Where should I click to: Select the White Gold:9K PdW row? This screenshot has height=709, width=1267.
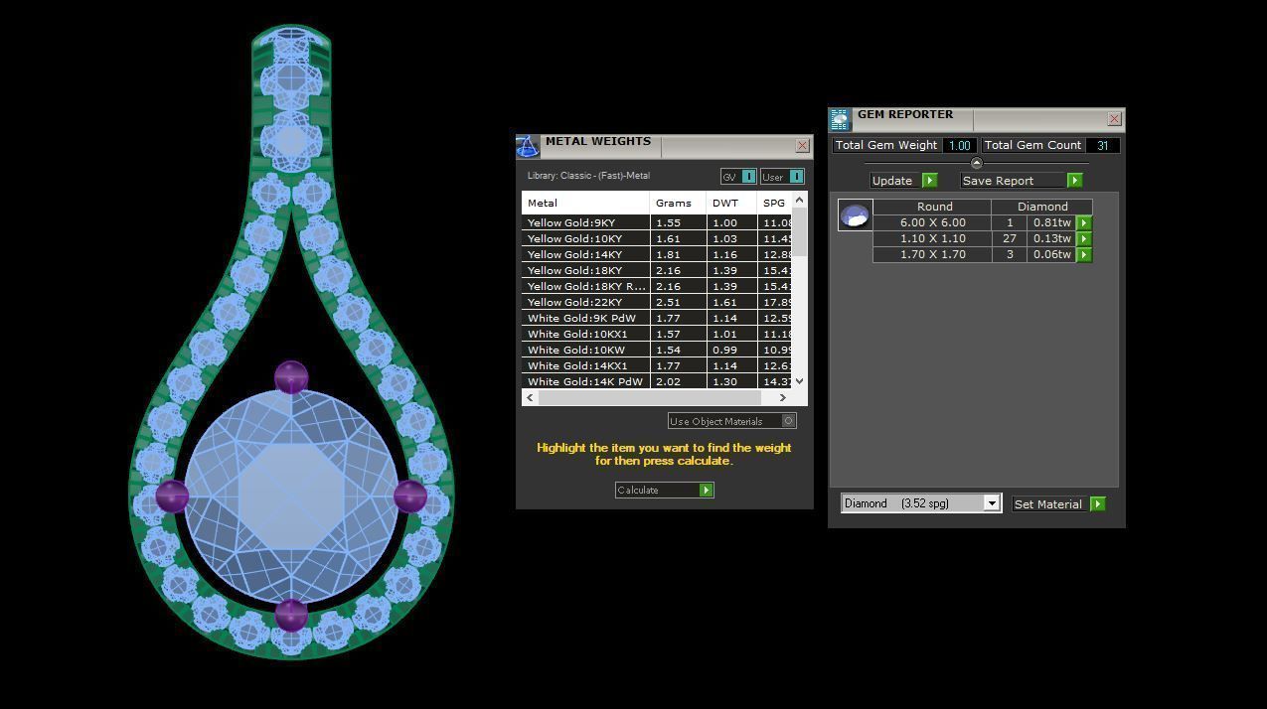pos(657,319)
